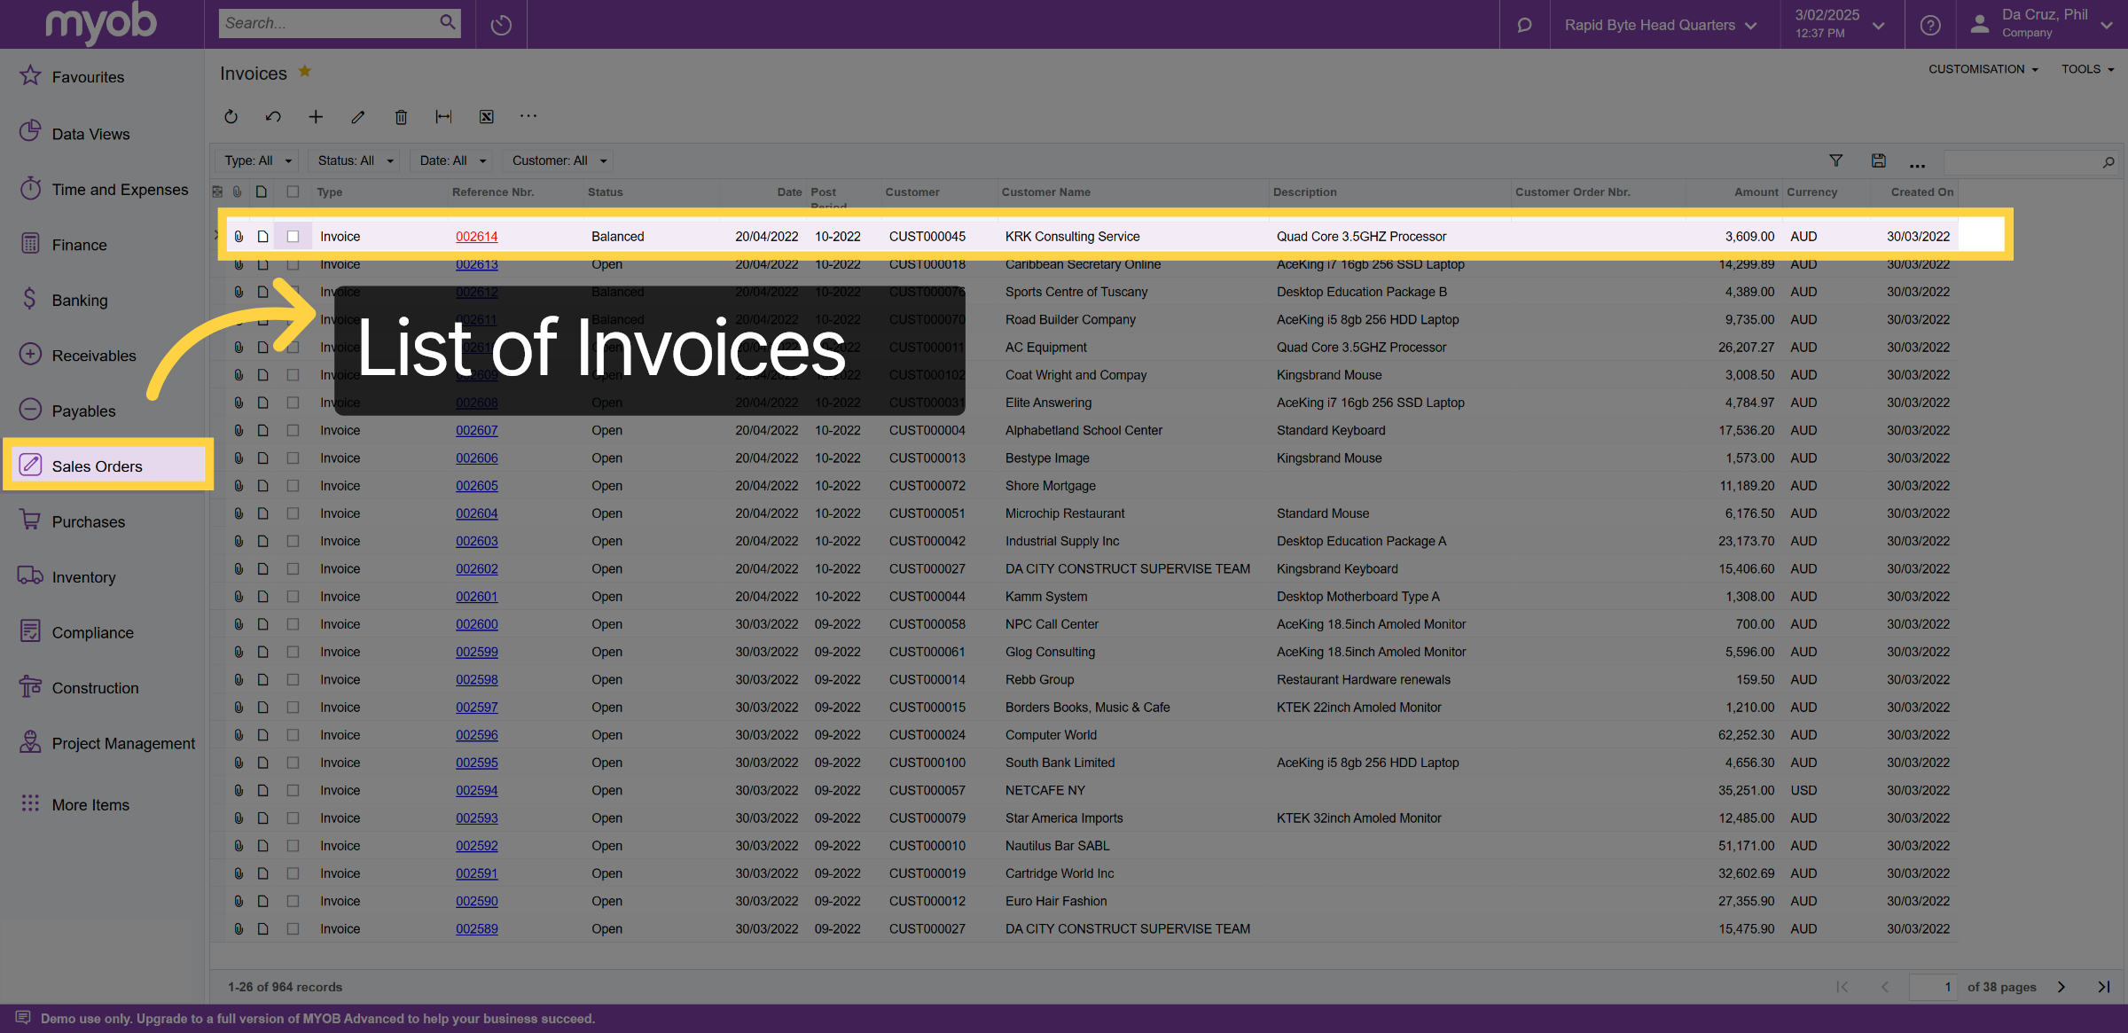Open invoice link 002607
This screenshot has width=2128, height=1033.
tap(476, 430)
